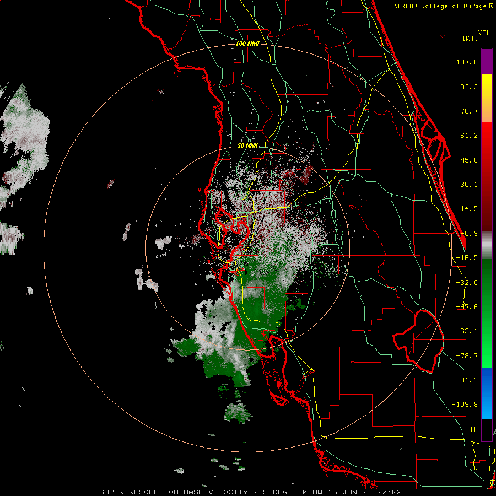Image resolution: width=496 pixels, height=496 pixels.
Task: Click the 92.3 legend value
Action: 469,87
